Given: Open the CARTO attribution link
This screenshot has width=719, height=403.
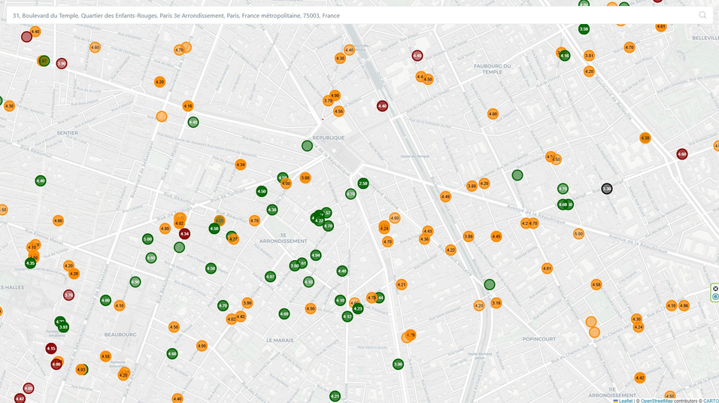Looking at the screenshot, I should pos(711,401).
